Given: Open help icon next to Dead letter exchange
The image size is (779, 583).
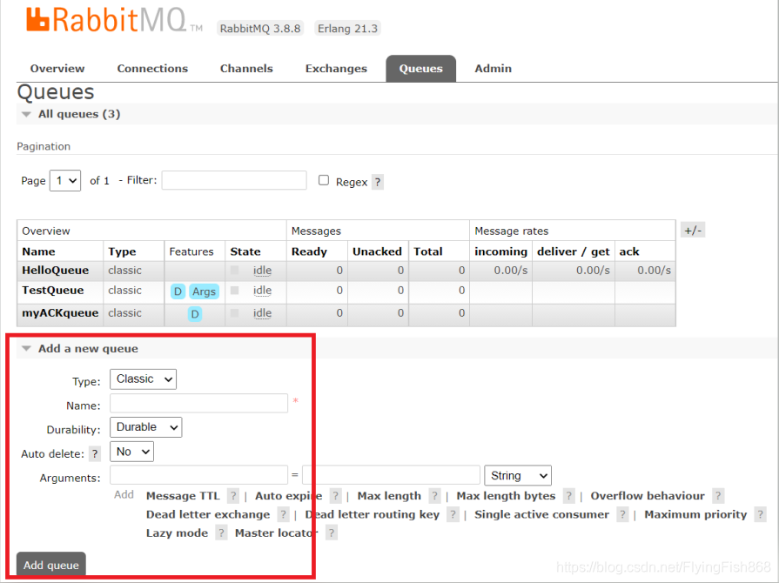Looking at the screenshot, I should [x=283, y=514].
